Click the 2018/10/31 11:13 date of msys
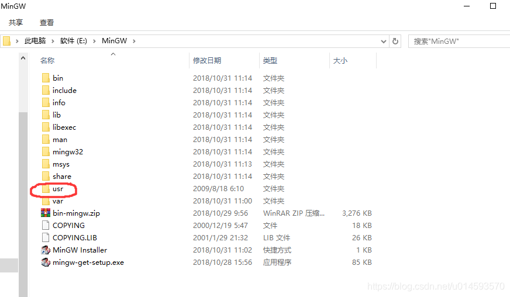510x297 pixels. pyautogui.click(x=222, y=164)
